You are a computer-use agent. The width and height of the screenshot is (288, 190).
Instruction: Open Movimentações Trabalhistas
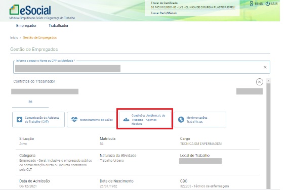point(200,120)
